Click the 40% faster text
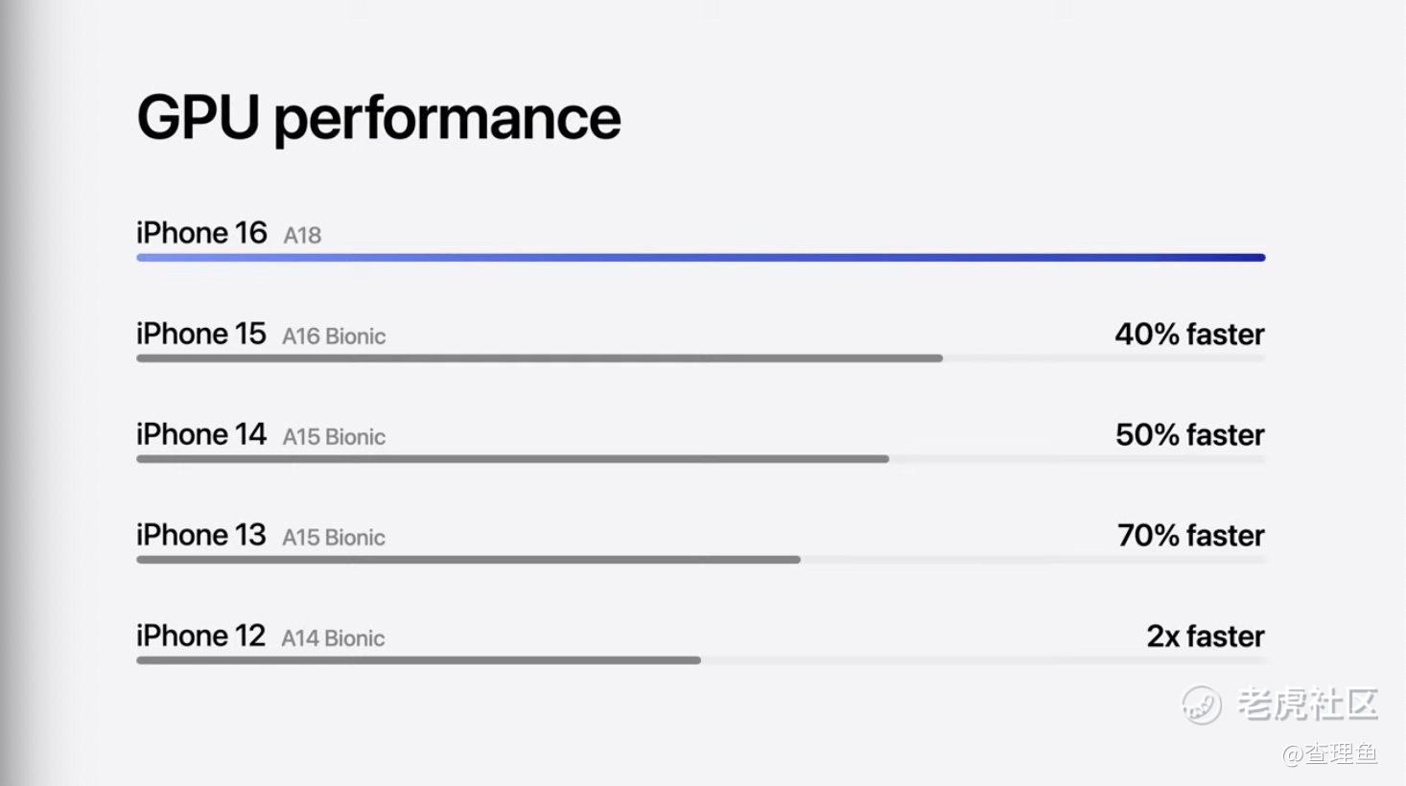 [1189, 335]
